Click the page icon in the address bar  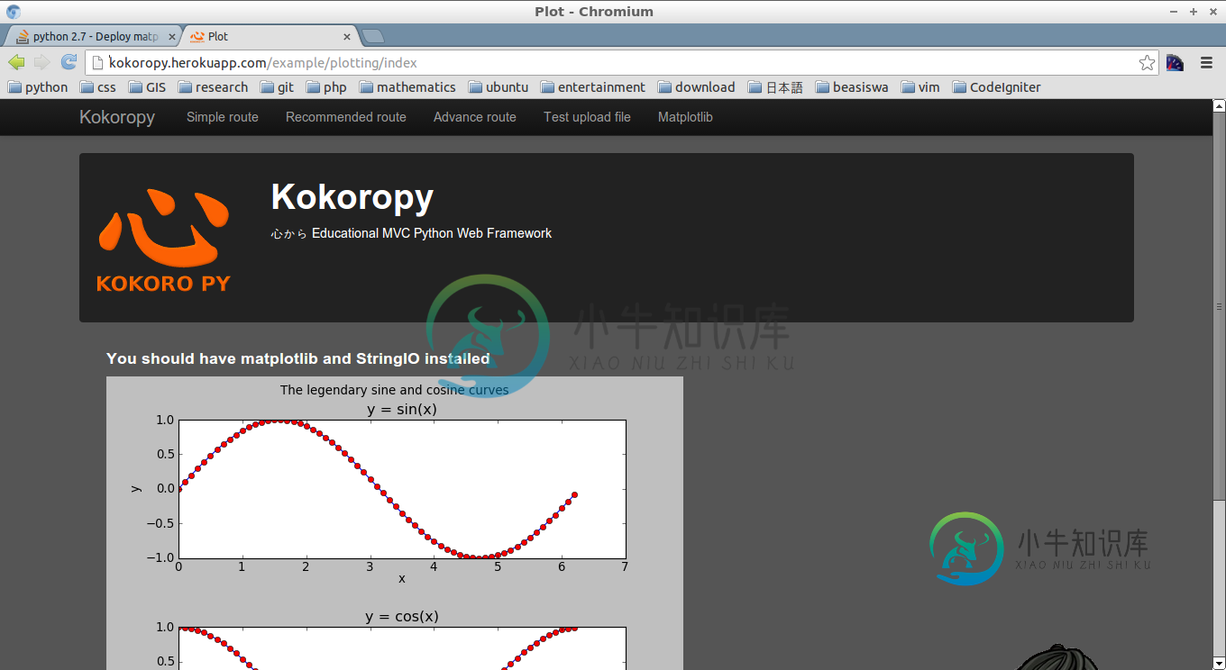98,62
